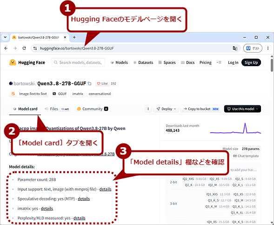Copy model name with copy icon
Image resolution: width=274 pixels, height=225 pixels.
(x=89, y=83)
